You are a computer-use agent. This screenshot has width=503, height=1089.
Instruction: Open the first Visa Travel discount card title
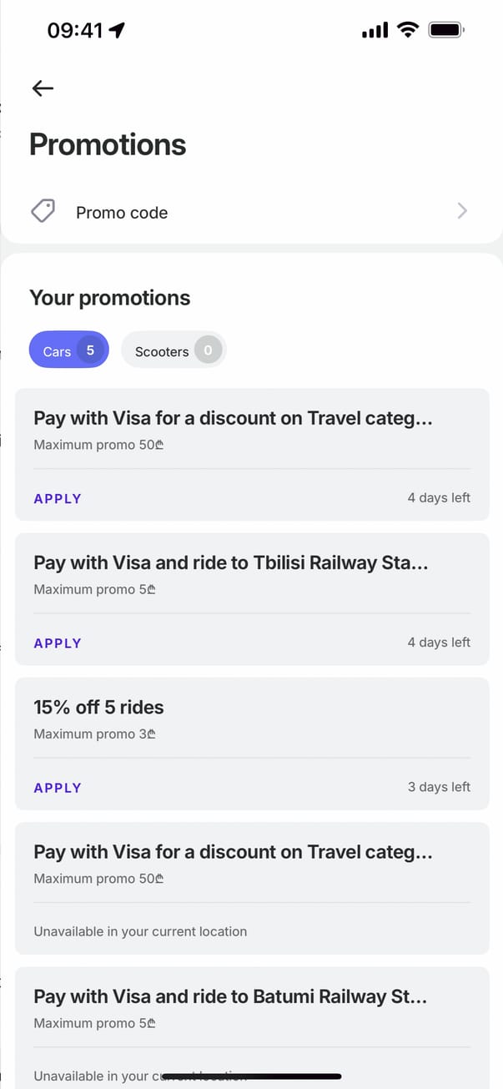tap(233, 418)
